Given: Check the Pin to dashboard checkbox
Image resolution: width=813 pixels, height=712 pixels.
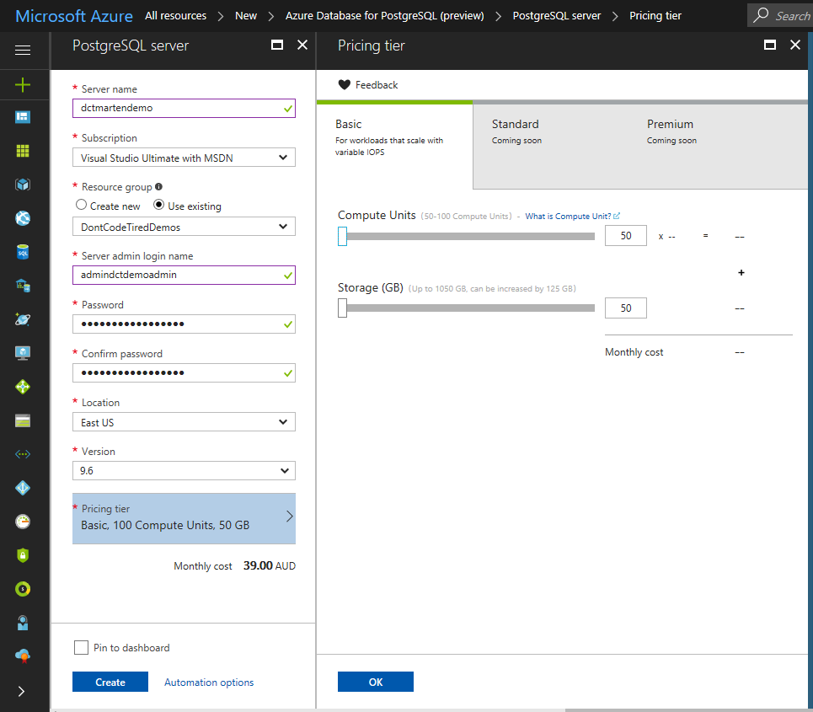Looking at the screenshot, I should [x=81, y=648].
